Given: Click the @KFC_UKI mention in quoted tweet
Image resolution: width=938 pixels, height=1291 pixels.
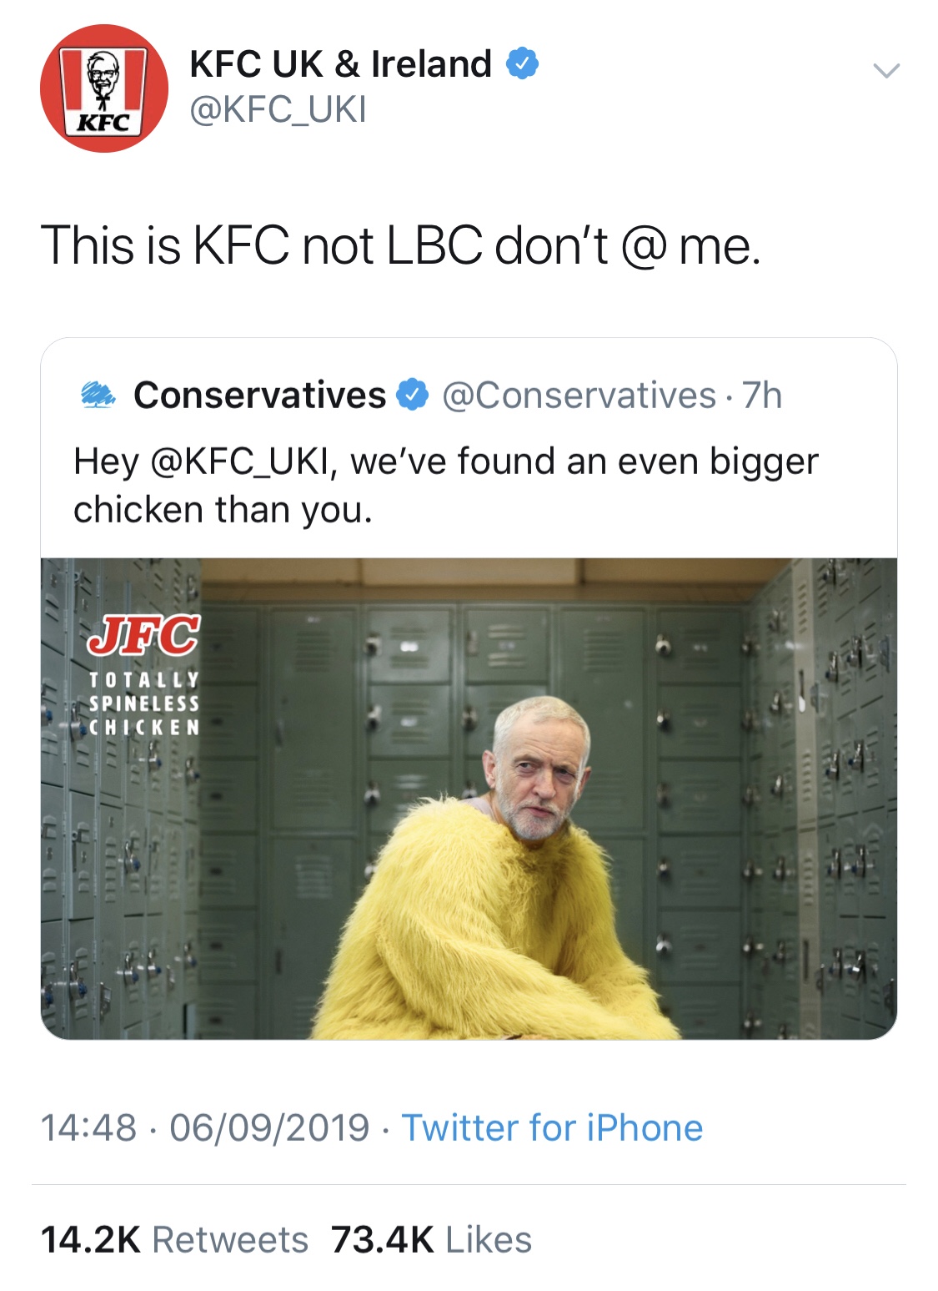Looking at the screenshot, I should (x=243, y=461).
